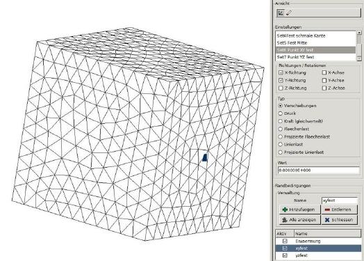Click the red minus Entfernen icon
This screenshot has height=261, width=364.
tap(327, 209)
